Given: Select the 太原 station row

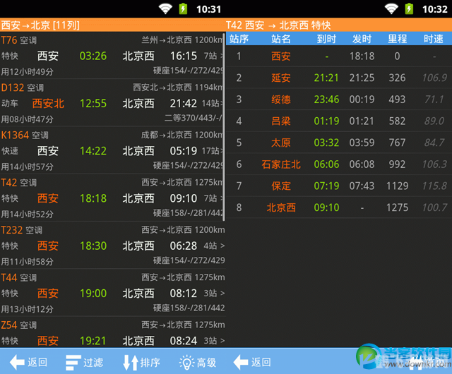Looking at the screenshot, I should point(338,143).
